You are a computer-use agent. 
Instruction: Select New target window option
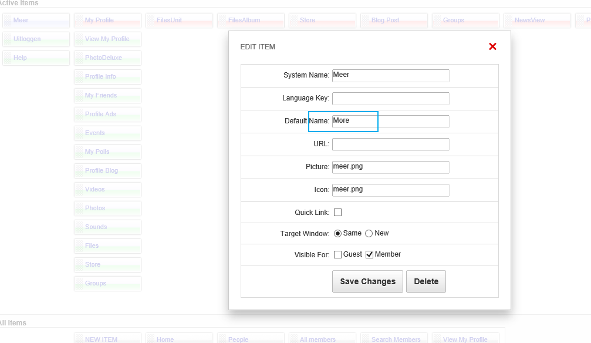pos(369,234)
